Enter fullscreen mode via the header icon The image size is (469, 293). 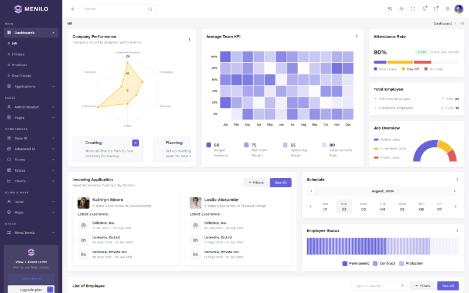coord(413,9)
